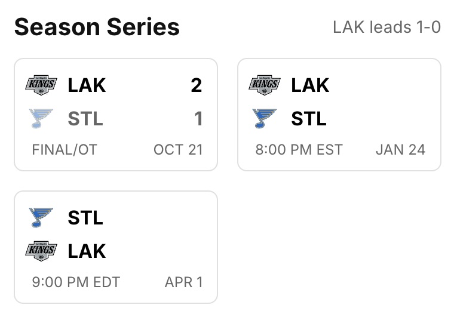Click the Season Series heading
The width and height of the screenshot is (454, 314).
tap(97, 27)
